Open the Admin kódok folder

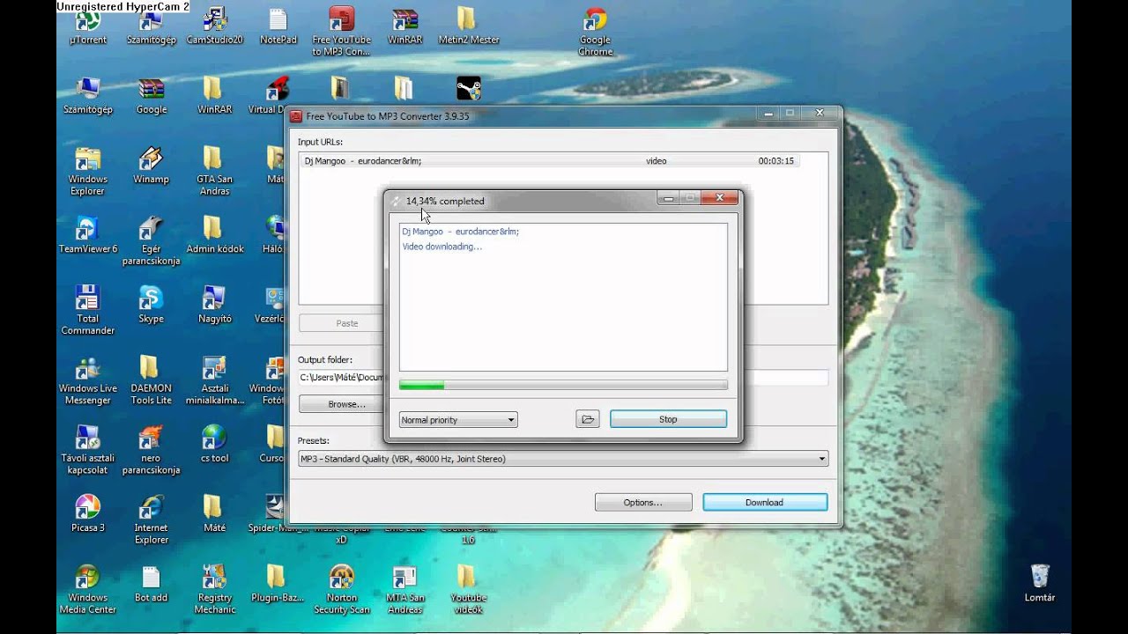pos(214,235)
